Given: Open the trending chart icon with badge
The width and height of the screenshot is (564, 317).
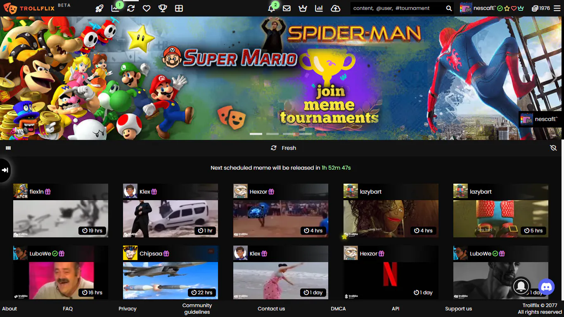Looking at the screenshot, I should coord(116,8).
